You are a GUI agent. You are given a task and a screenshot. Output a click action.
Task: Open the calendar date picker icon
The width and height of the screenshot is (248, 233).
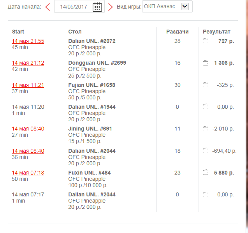[97, 7]
